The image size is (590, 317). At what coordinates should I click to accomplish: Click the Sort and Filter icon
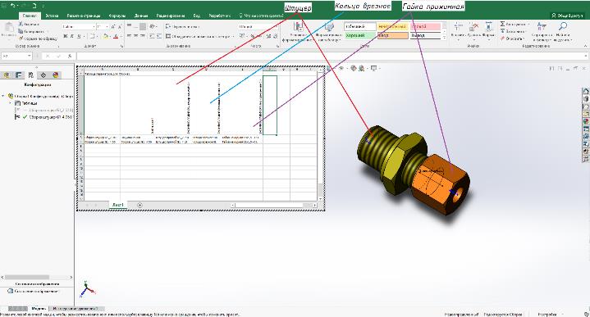click(x=542, y=27)
